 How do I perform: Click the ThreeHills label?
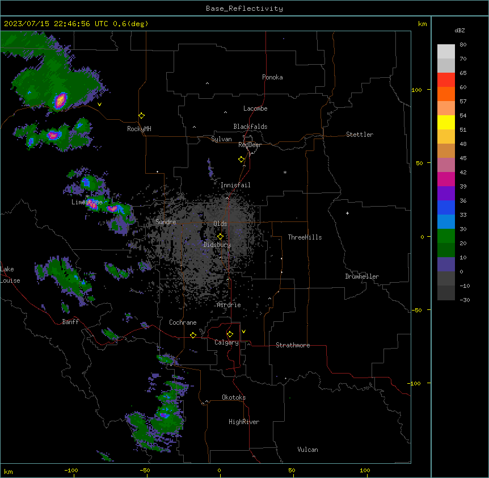[x=305, y=237]
